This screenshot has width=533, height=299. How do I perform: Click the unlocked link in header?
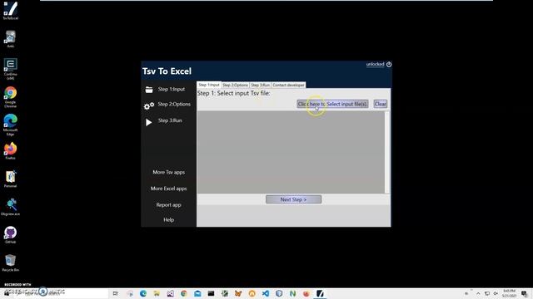(x=375, y=65)
